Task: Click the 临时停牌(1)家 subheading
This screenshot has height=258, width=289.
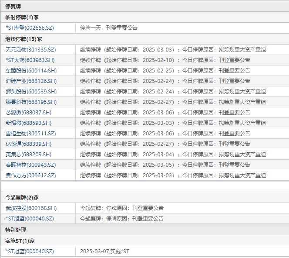Action: pyautogui.click(x=22, y=17)
